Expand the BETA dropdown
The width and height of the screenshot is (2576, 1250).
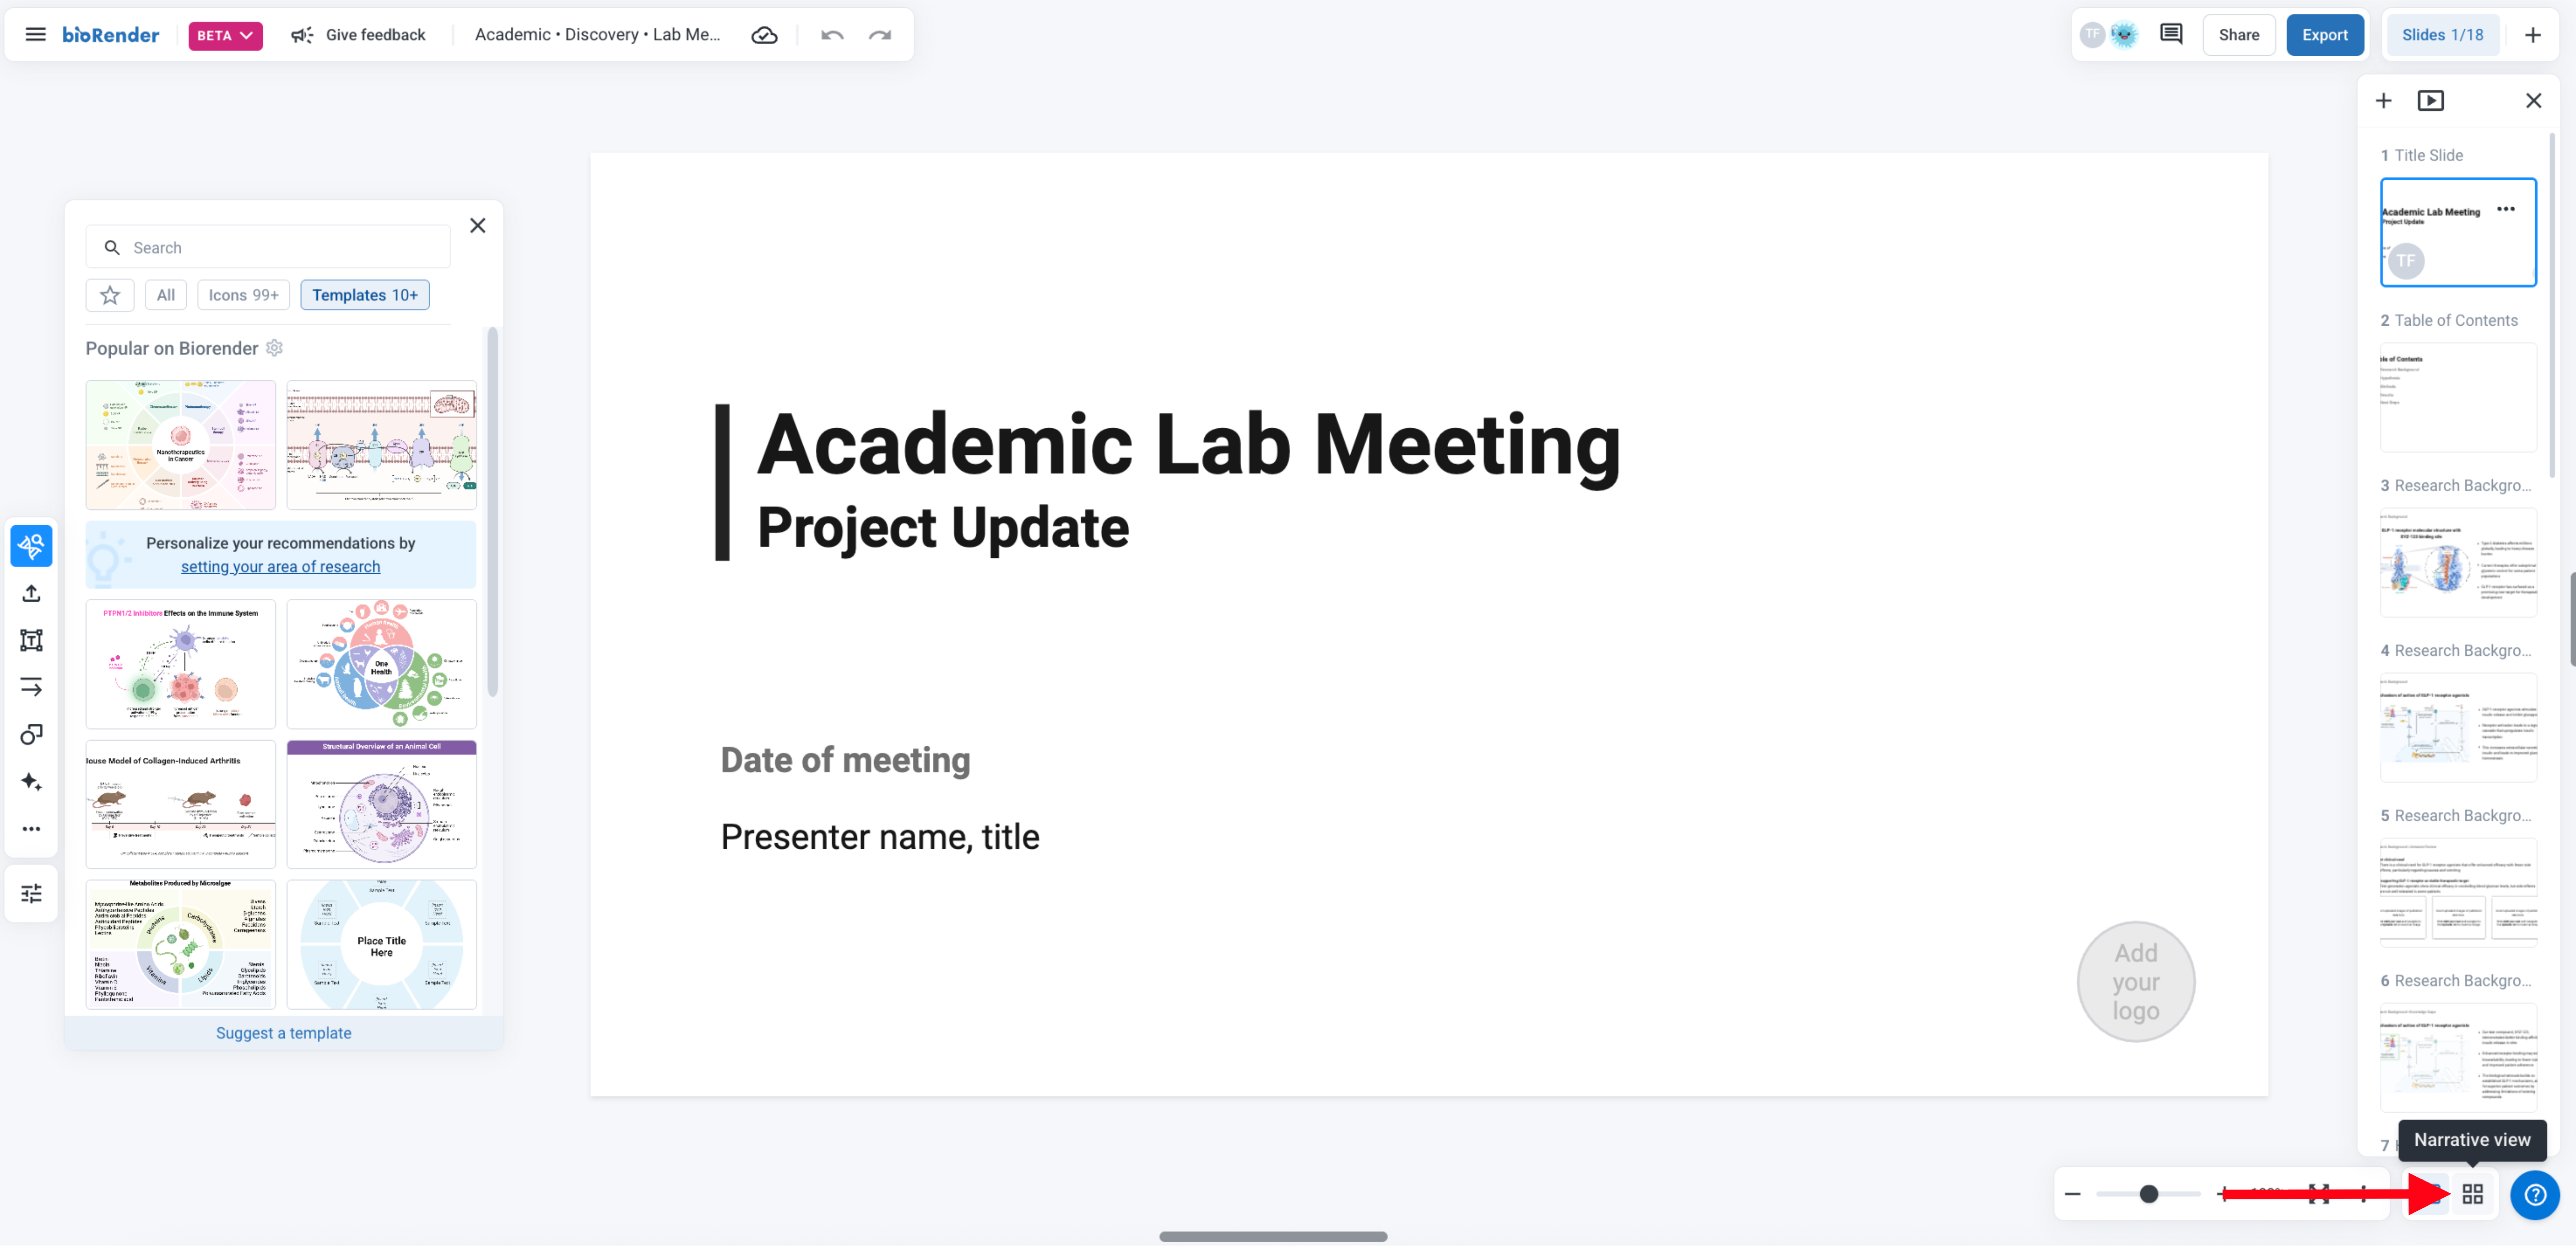(x=225, y=35)
